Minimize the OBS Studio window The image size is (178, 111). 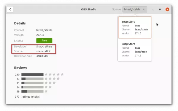[x=152, y=9]
